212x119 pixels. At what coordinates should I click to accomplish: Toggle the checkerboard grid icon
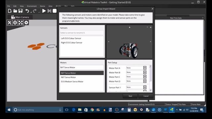(x=21, y=22)
